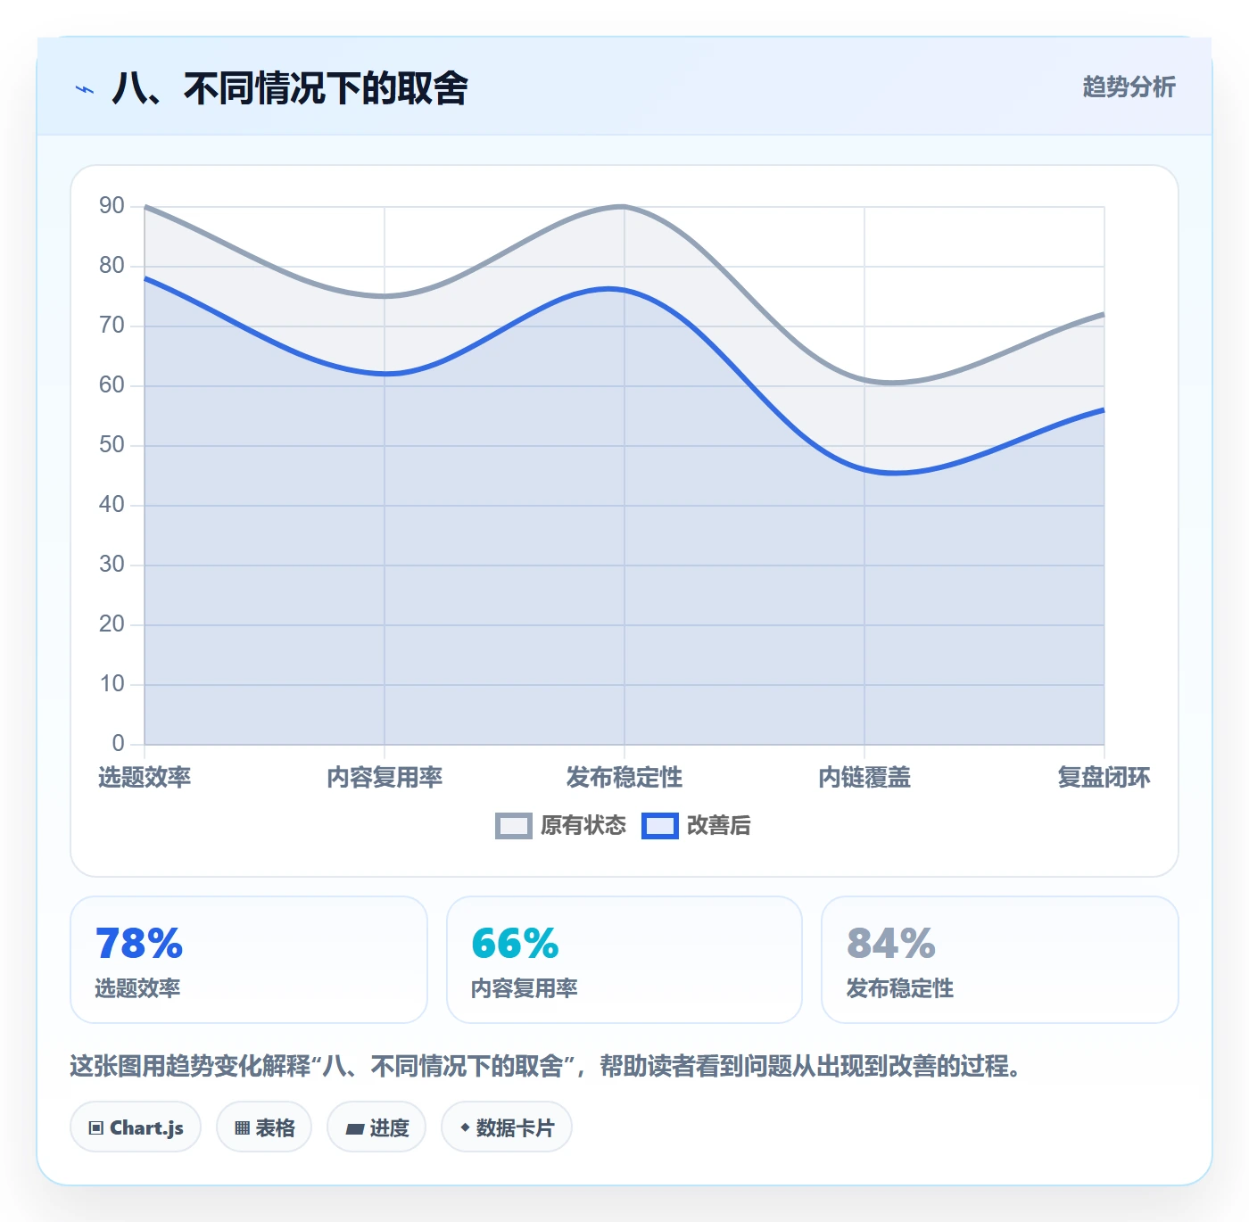
Task: Select the 数据卡片 tag
Action: pyautogui.click(x=507, y=1127)
